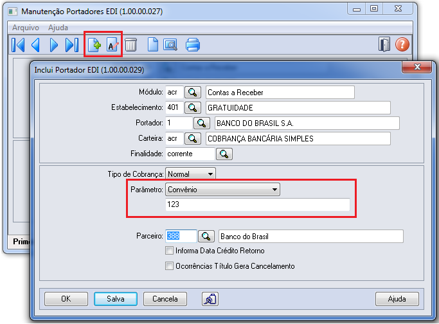The width and height of the screenshot is (439, 324).
Task: Go to first record in toolbar
Action: click(x=18, y=45)
